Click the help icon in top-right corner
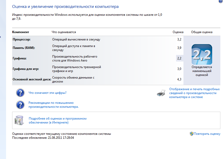Viewport: 223px width, 159px height. point(221,1)
